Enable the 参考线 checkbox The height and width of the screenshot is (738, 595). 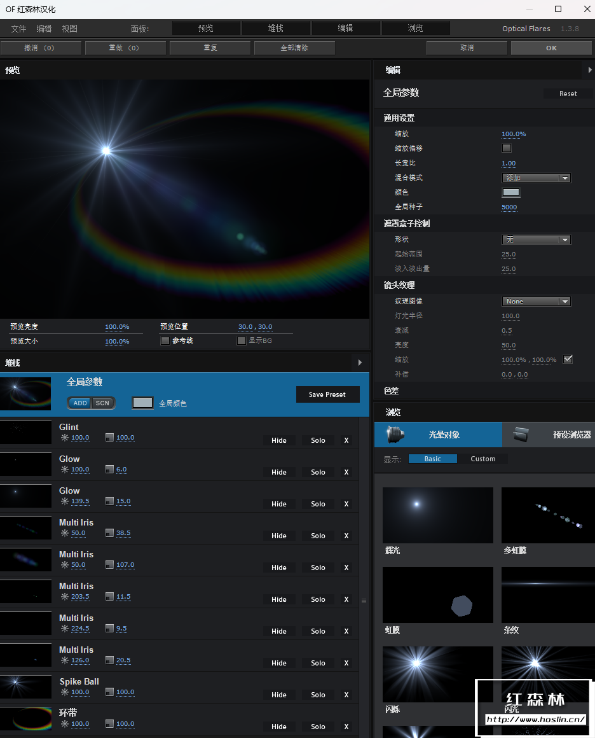point(165,341)
